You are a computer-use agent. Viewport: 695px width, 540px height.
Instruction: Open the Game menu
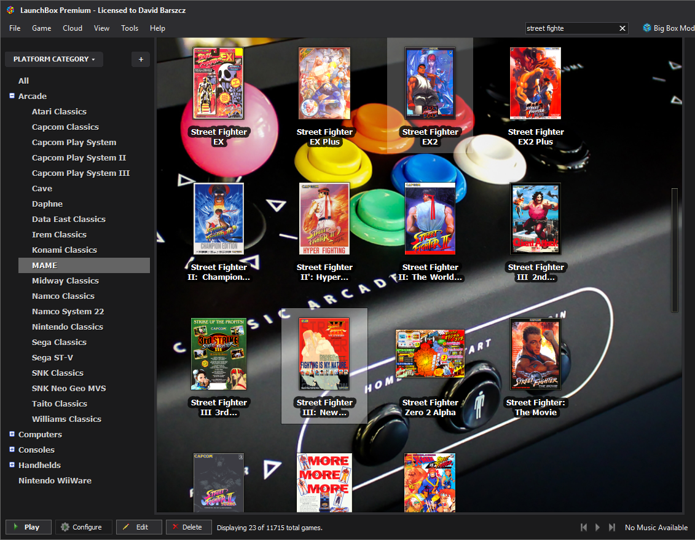tap(42, 28)
